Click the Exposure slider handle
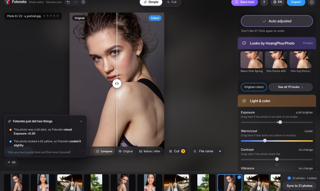Viewport: 320px width, 191px height. click(x=280, y=122)
